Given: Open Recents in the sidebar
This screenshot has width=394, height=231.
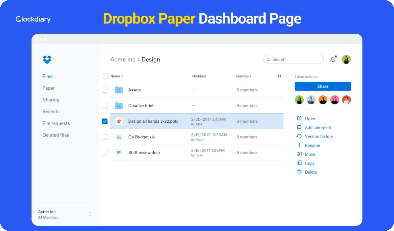Looking at the screenshot, I should [51, 112].
